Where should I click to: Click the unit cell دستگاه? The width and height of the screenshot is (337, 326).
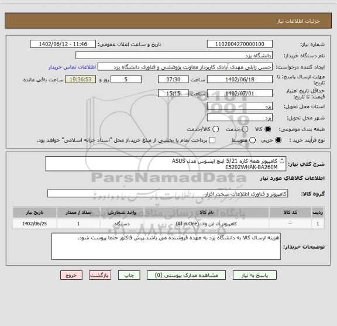122,224
